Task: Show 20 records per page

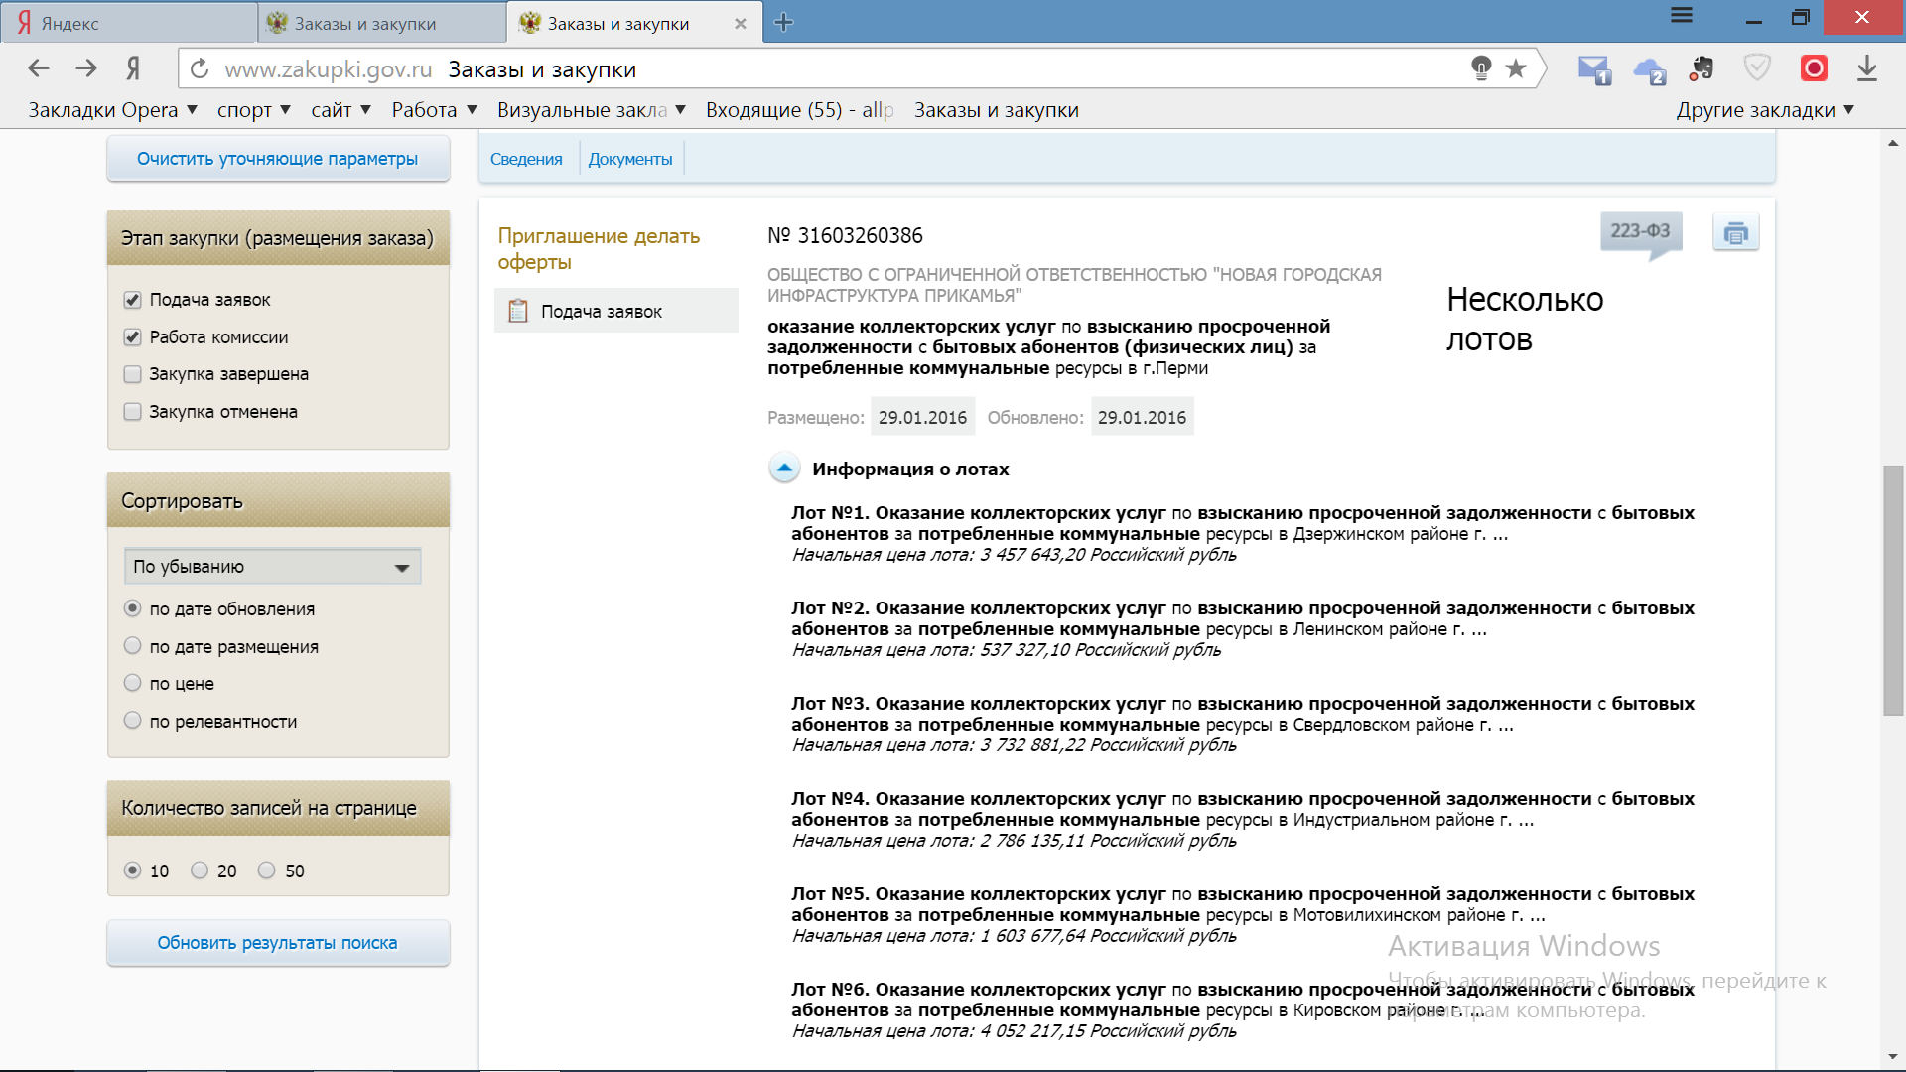Action: (x=200, y=871)
